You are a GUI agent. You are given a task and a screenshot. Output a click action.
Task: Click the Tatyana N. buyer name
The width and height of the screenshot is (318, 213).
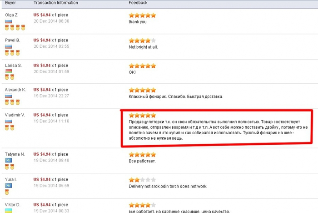pos(15,154)
